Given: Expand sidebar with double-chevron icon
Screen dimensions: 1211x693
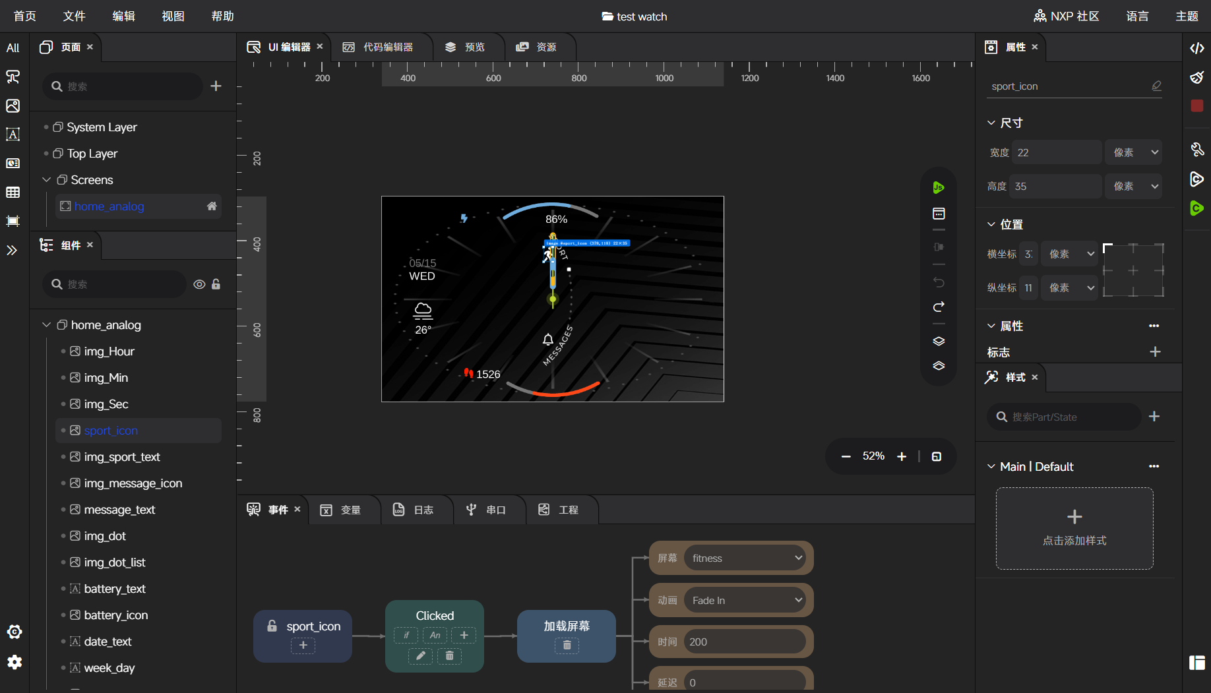Looking at the screenshot, I should point(13,250).
